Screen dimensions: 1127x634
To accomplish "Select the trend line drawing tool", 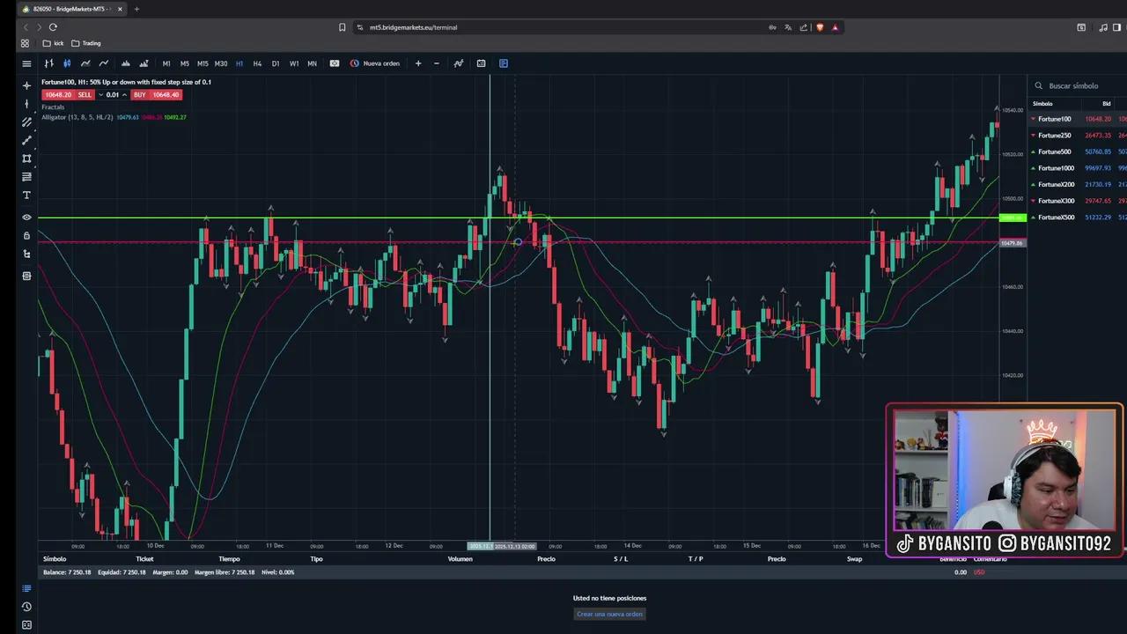I will 26,140.
